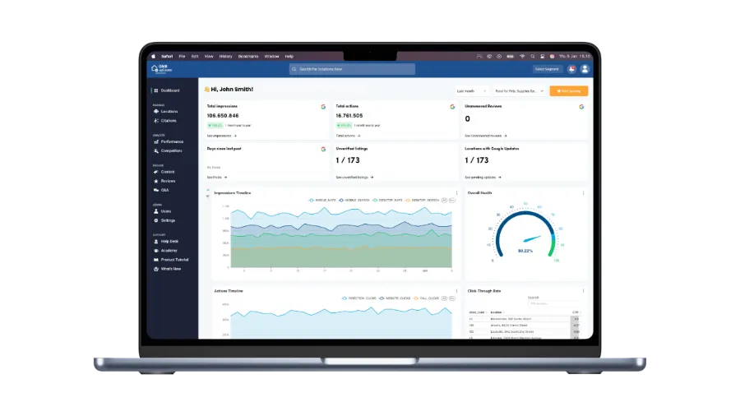Click the Search for locations field
Screen dimensions: 740x416
point(352,69)
